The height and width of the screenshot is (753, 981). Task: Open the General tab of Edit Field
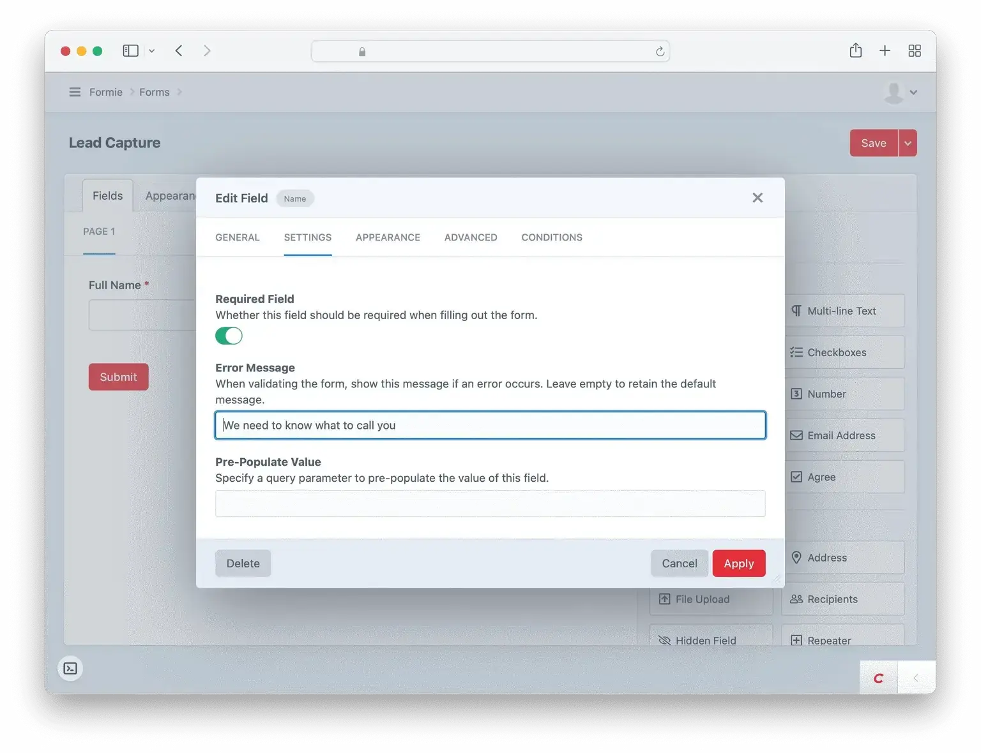click(237, 237)
